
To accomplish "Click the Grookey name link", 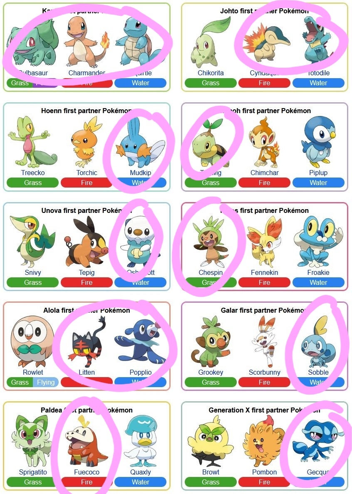I will pos(211,372).
